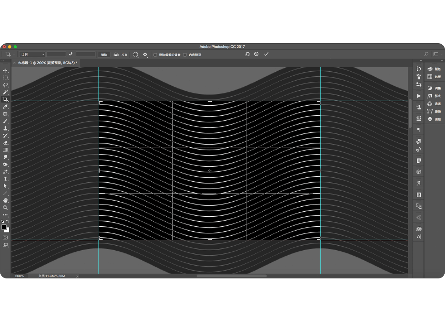Open the 色板 swatches panel
The width and height of the screenshot is (445, 322).
(434, 77)
